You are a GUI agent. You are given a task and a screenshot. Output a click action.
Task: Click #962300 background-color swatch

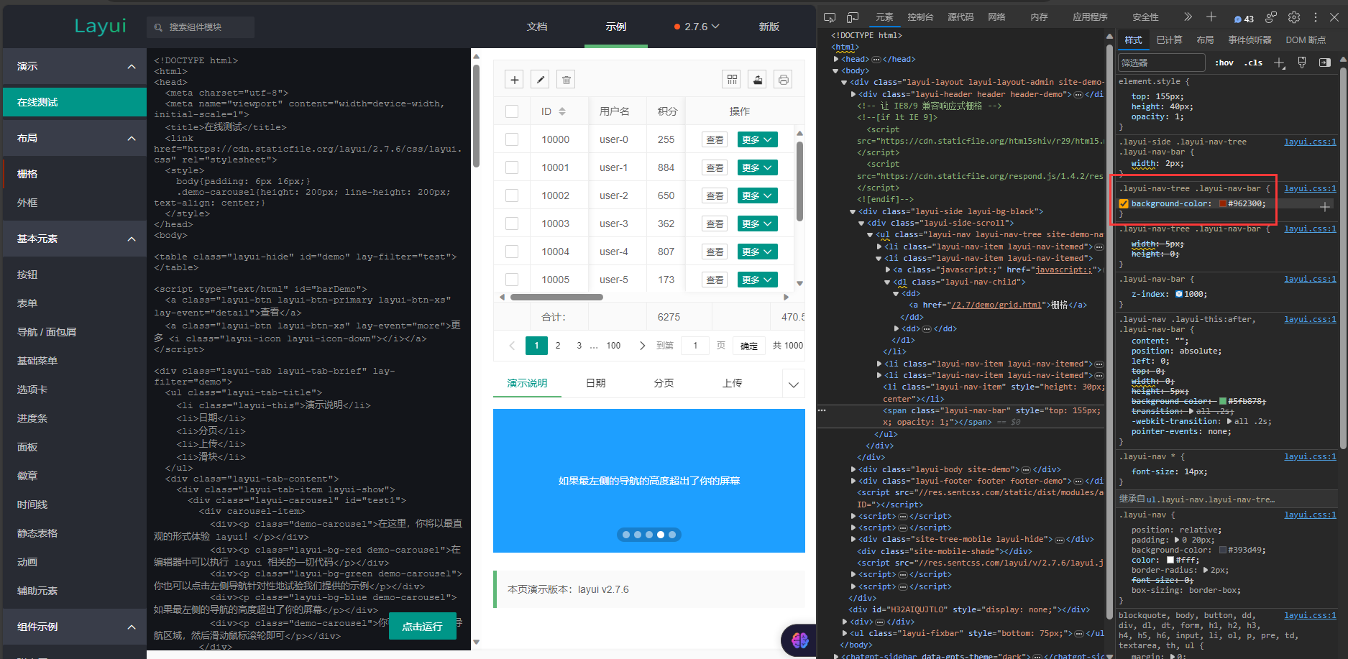(x=1223, y=204)
